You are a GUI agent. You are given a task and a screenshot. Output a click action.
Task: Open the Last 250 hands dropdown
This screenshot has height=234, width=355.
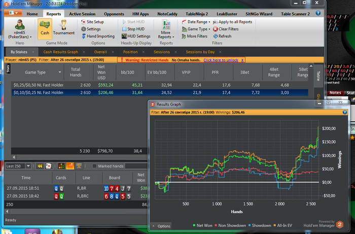pos(28,166)
